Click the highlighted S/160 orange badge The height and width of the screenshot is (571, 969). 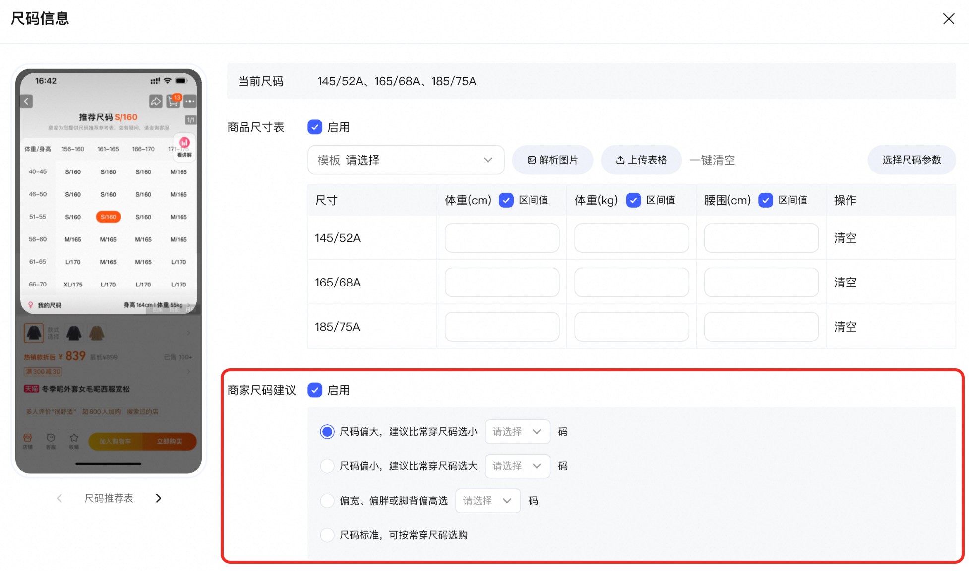108,217
